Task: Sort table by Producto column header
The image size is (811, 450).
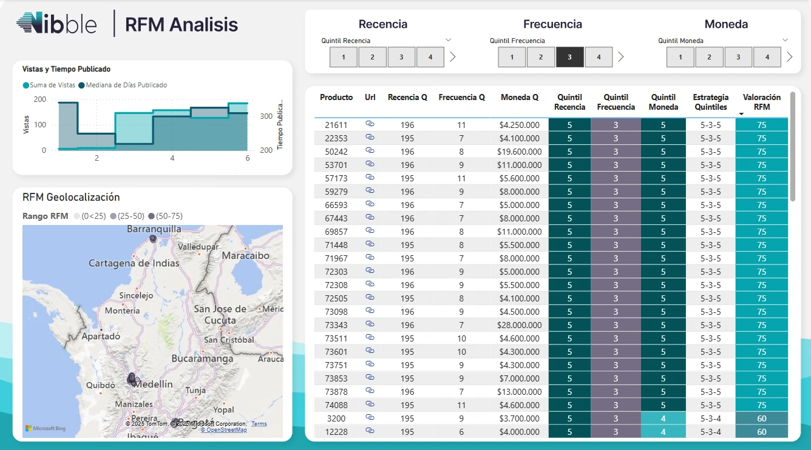Action: [336, 97]
